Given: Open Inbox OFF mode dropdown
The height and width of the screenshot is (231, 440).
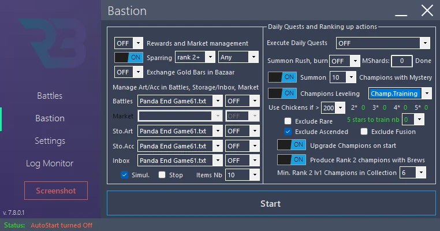Looking at the screenshot, I should pos(243,161).
